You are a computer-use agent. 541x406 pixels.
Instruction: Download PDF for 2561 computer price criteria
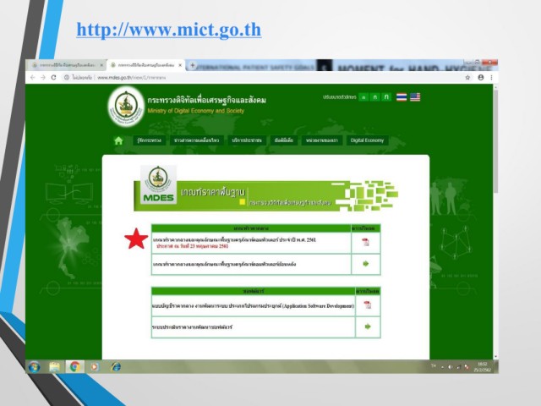tap(366, 242)
